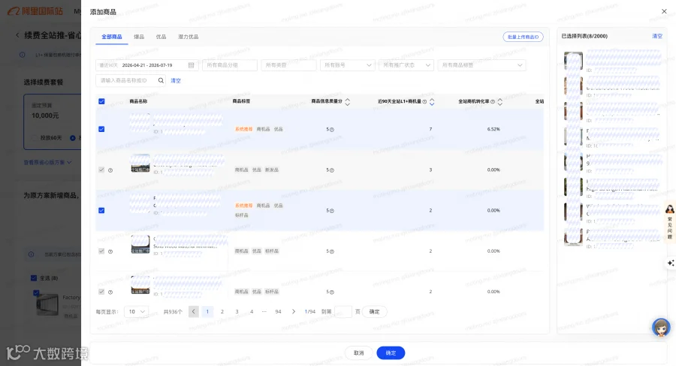Open the per-page count dropdown showing 10

coord(136,312)
